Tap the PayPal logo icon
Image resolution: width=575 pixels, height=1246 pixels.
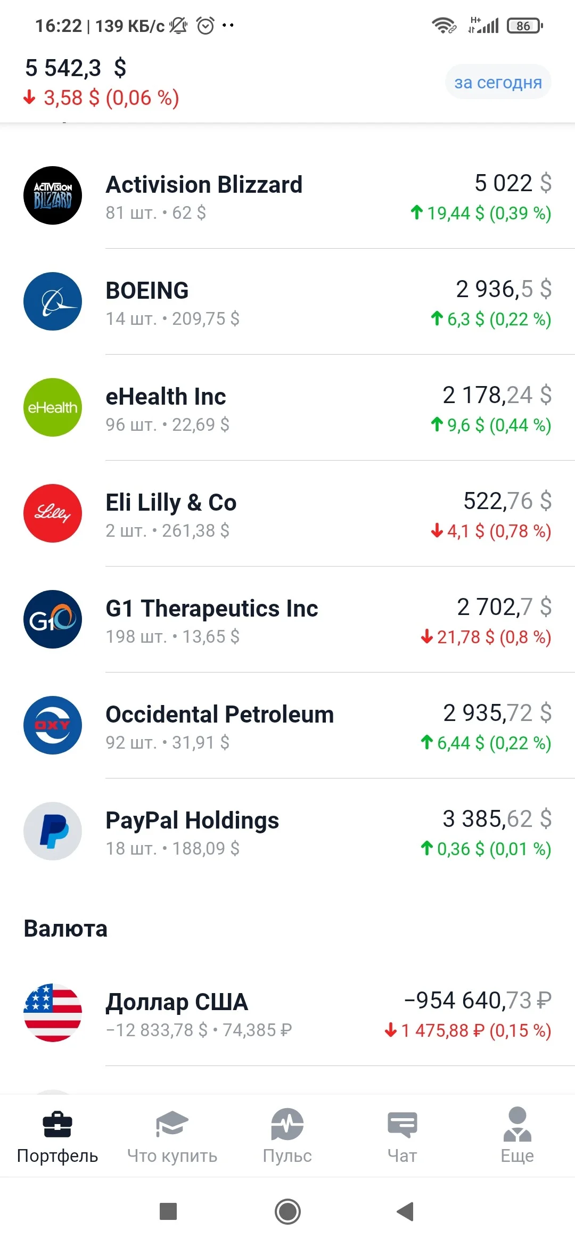pos(53,831)
